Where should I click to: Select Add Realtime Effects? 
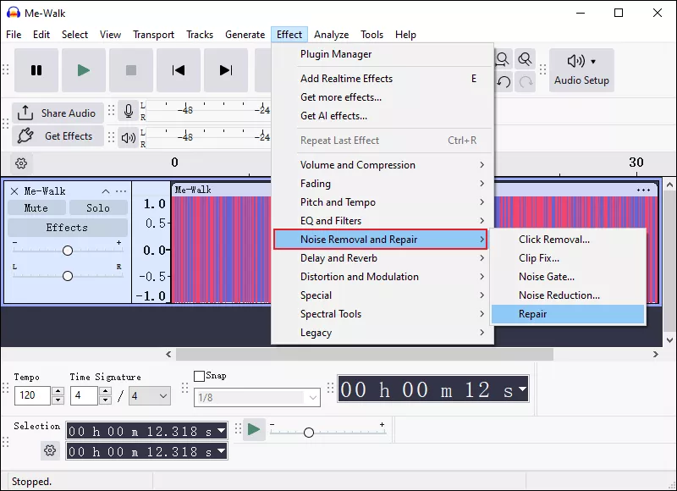point(383,79)
